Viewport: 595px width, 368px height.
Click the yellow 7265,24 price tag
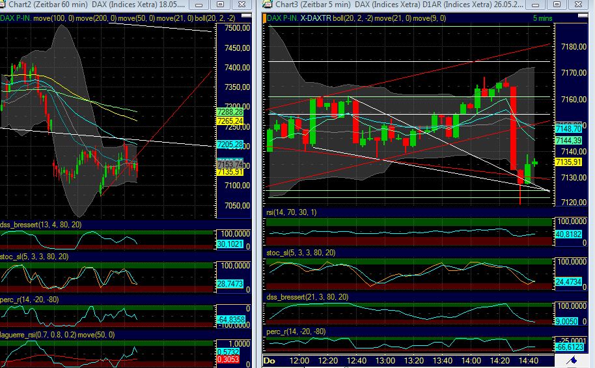tap(230, 120)
